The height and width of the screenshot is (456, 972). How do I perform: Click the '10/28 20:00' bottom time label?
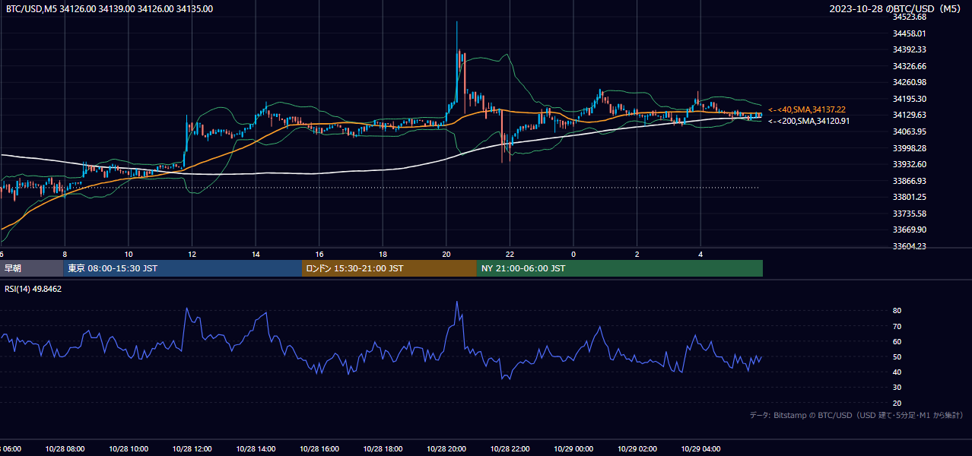446,448
